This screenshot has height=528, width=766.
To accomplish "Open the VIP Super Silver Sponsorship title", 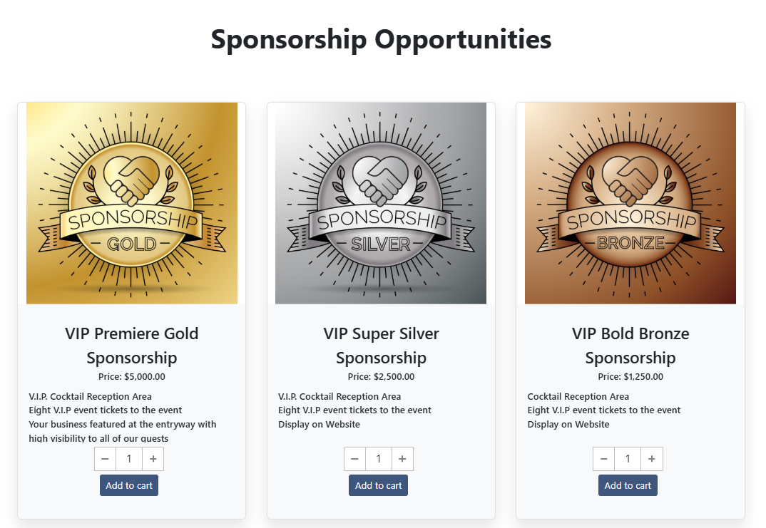I will [x=381, y=346].
